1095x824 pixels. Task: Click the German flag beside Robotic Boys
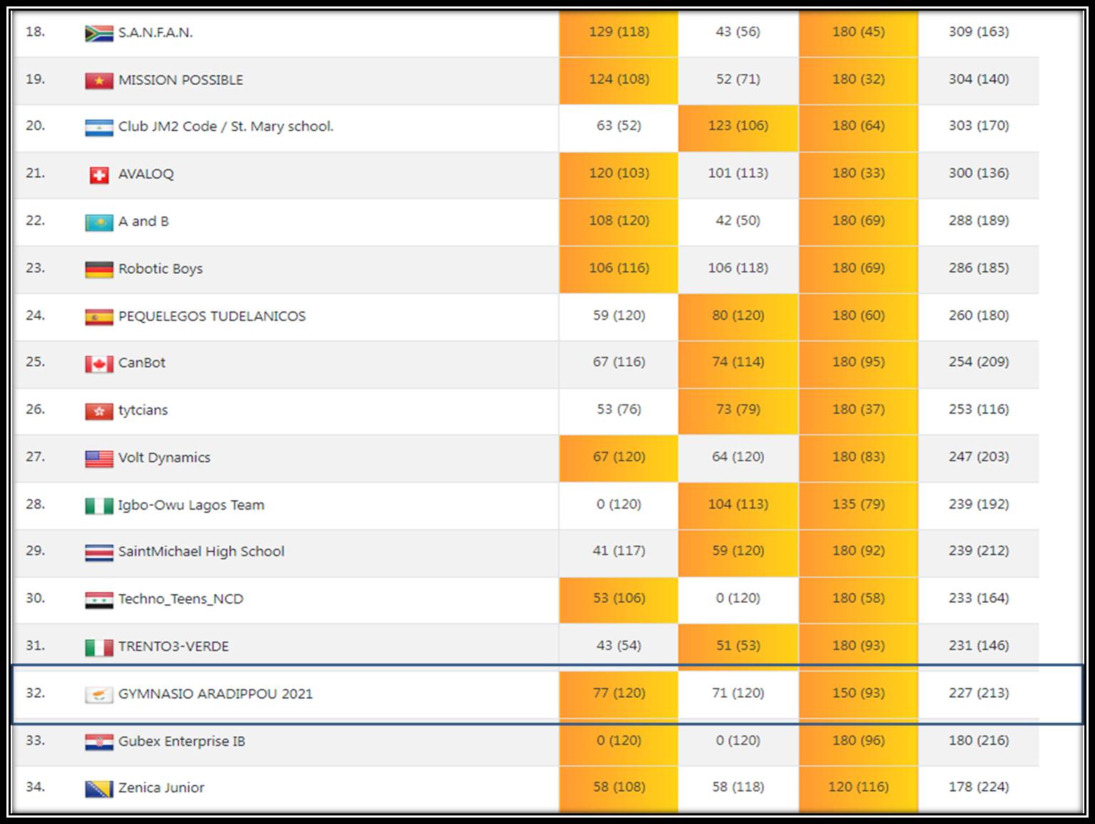99,270
